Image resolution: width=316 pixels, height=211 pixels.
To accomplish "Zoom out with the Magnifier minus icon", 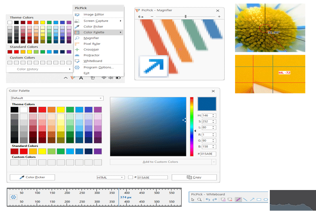I will coord(152,17).
